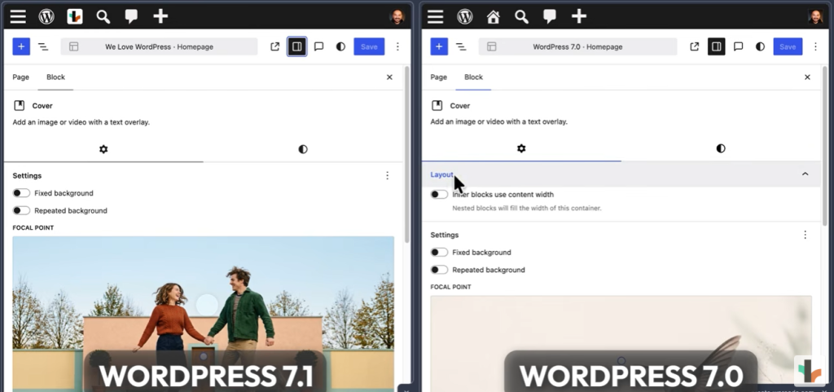Switch to Page tab in left sidebar
Viewport: 834px width, 392px height.
[20, 77]
